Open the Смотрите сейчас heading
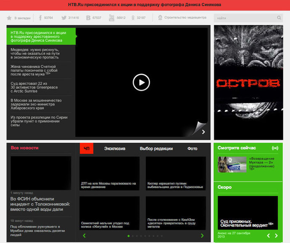290x243 pixels. (x=237, y=148)
